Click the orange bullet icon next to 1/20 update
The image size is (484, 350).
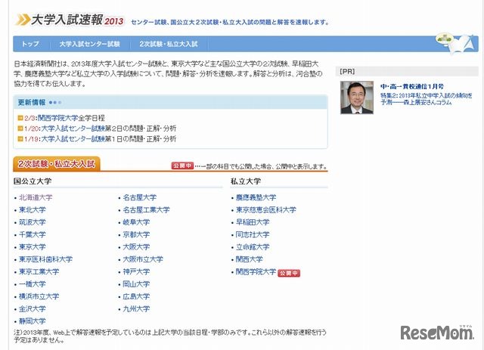pos(20,129)
